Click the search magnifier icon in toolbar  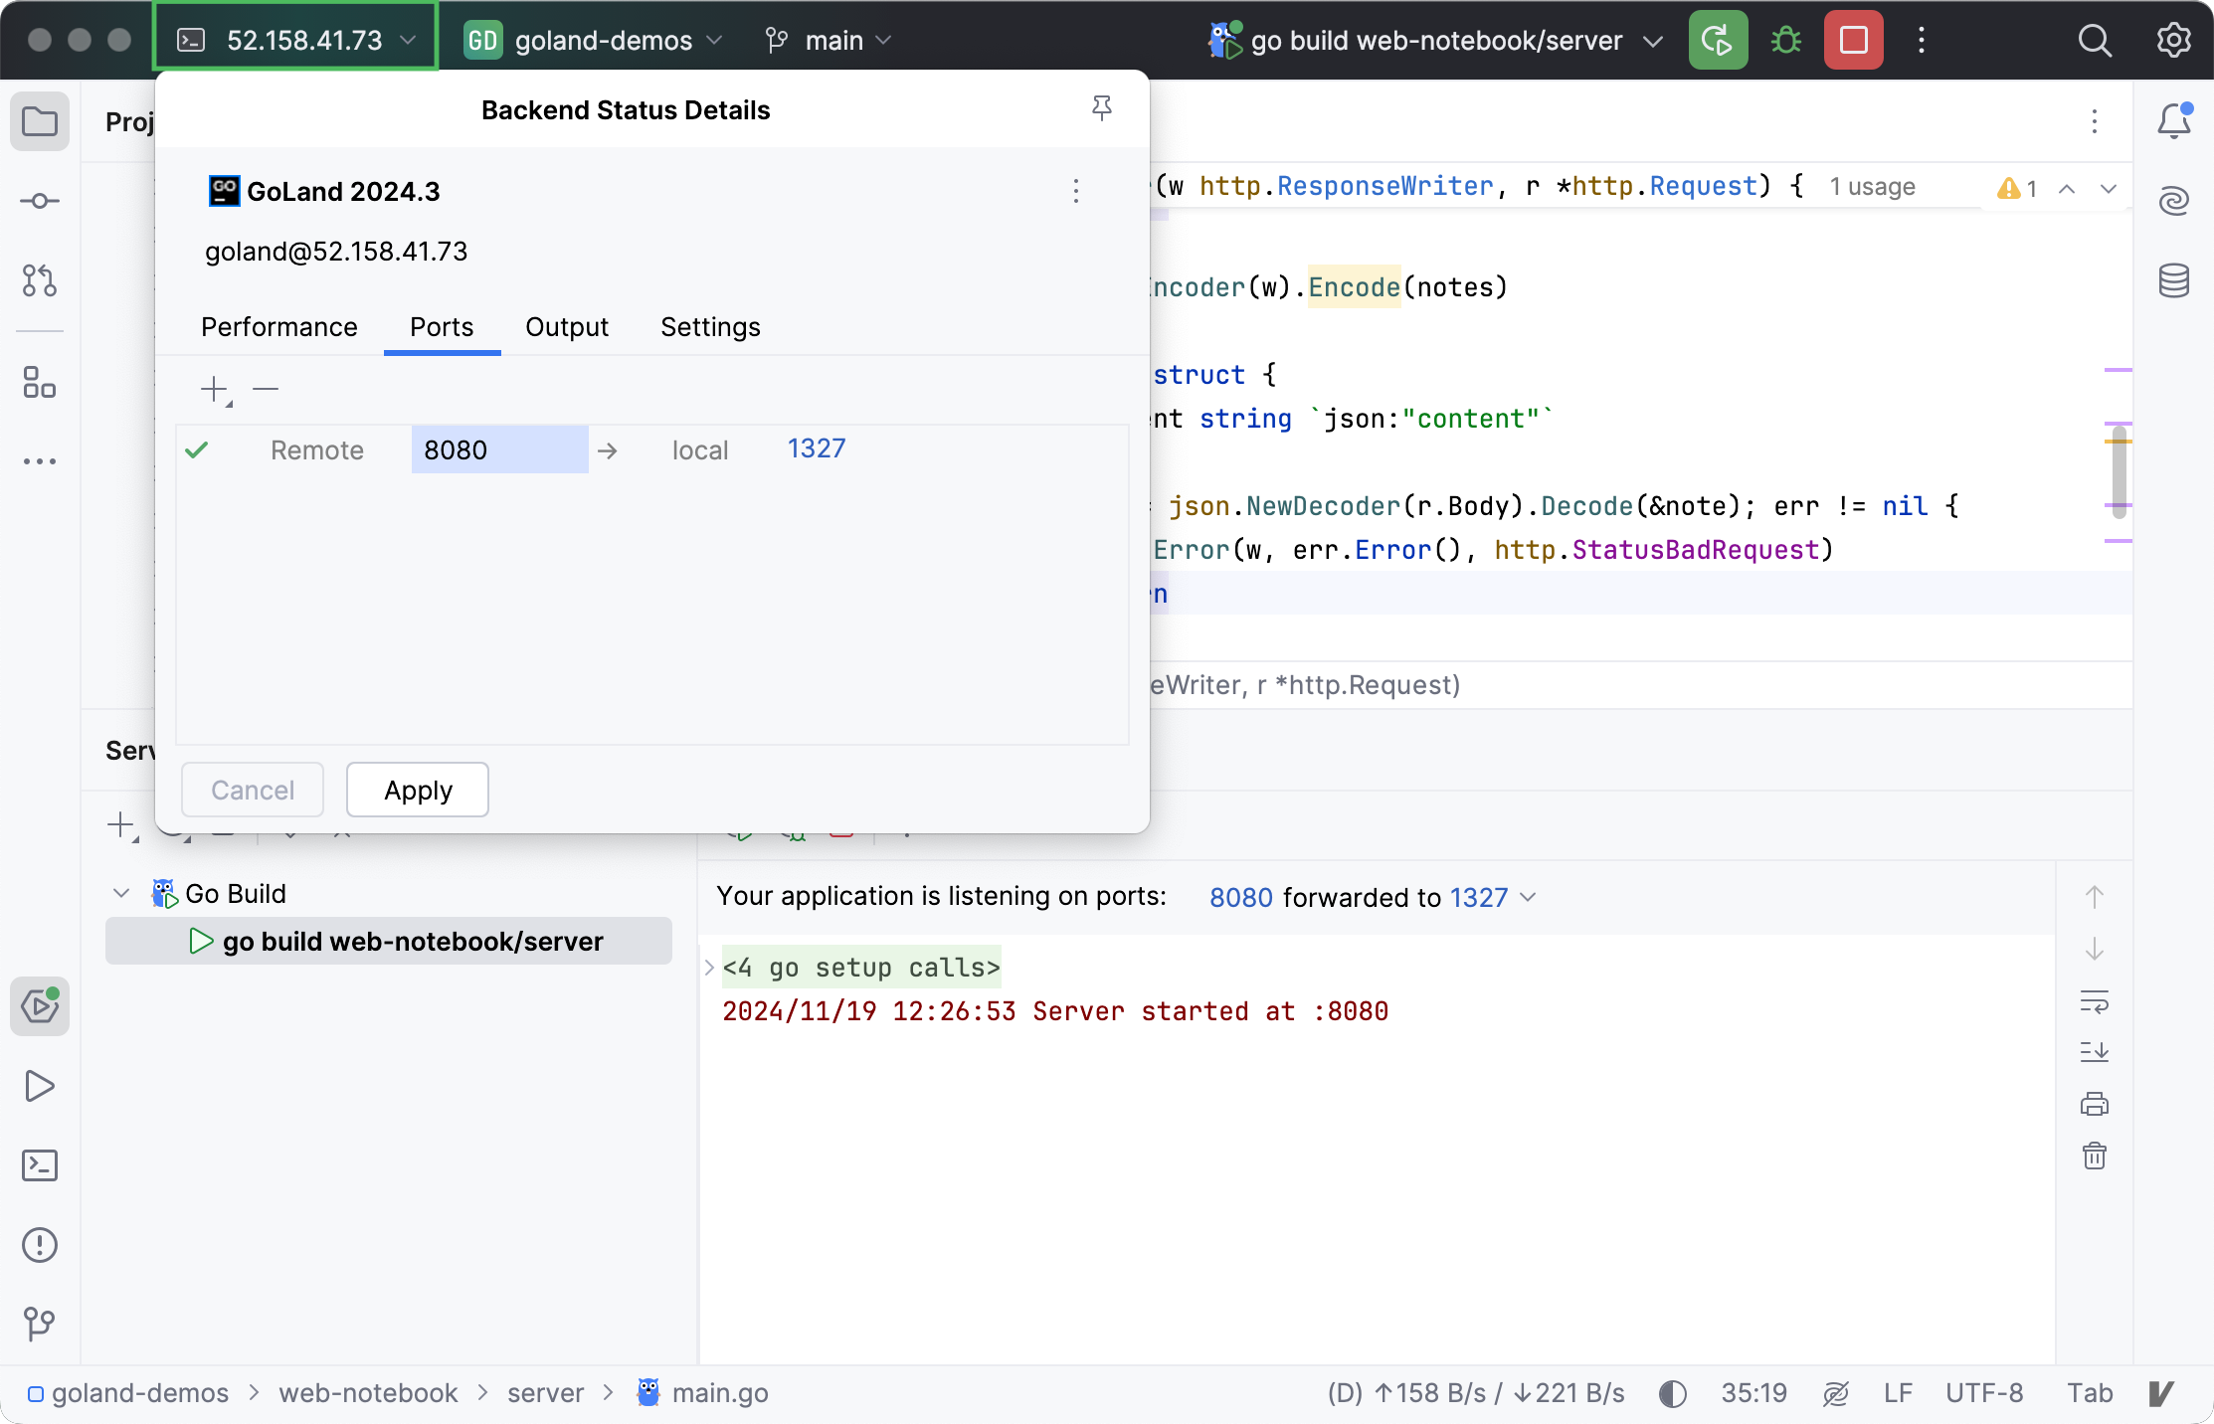click(2095, 39)
